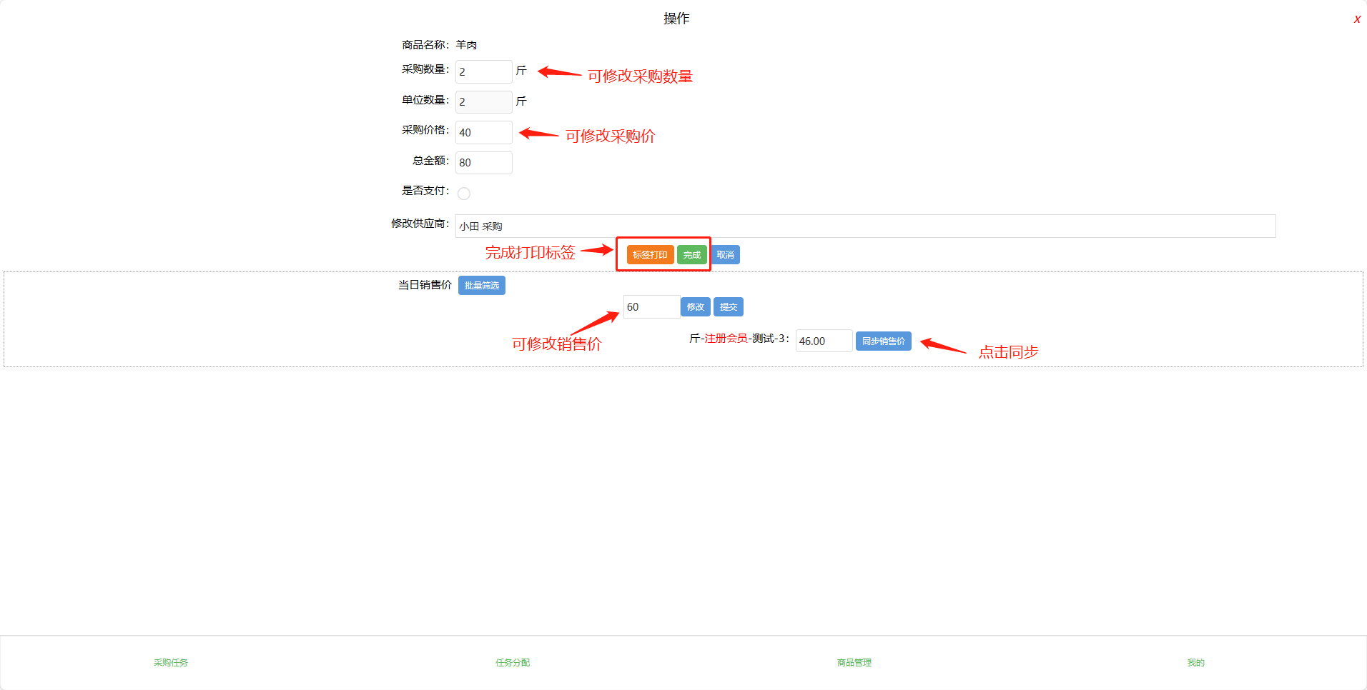This screenshot has width=1367, height=690.
Task: Click the 同步销售价 sync button
Action: (883, 341)
